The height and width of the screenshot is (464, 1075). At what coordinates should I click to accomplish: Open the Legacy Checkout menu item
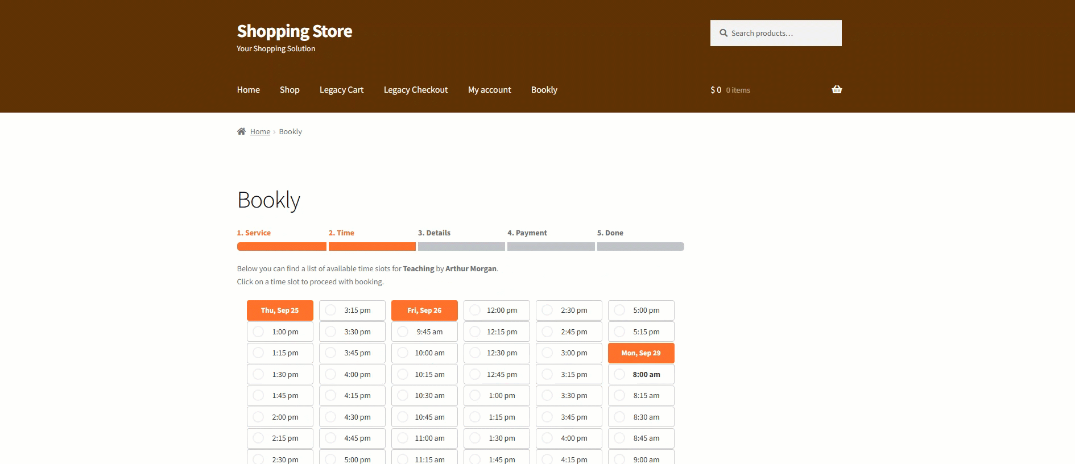[415, 90]
